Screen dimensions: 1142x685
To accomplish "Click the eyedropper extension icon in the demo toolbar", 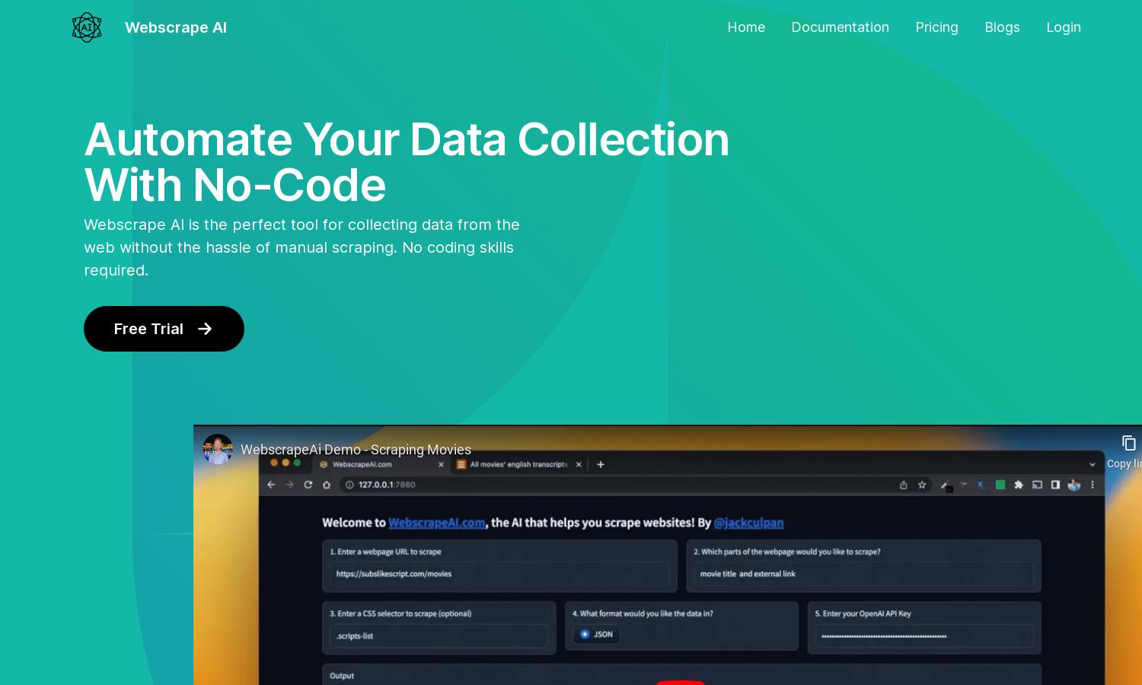I will pos(946,486).
